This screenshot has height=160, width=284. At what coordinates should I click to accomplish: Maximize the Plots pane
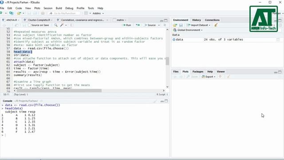coord(280,72)
